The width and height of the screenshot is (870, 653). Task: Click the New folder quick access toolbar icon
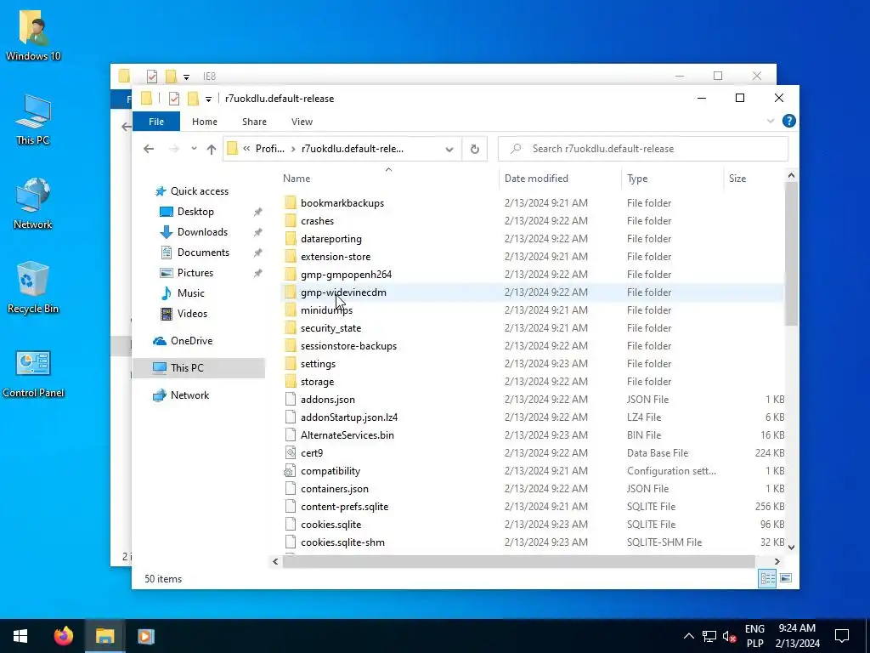tap(193, 99)
